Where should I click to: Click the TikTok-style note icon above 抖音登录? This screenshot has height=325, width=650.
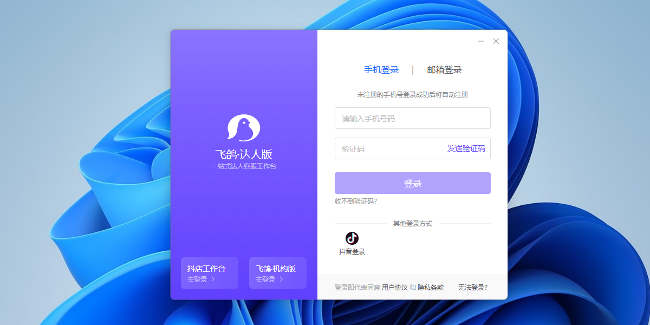(x=352, y=238)
